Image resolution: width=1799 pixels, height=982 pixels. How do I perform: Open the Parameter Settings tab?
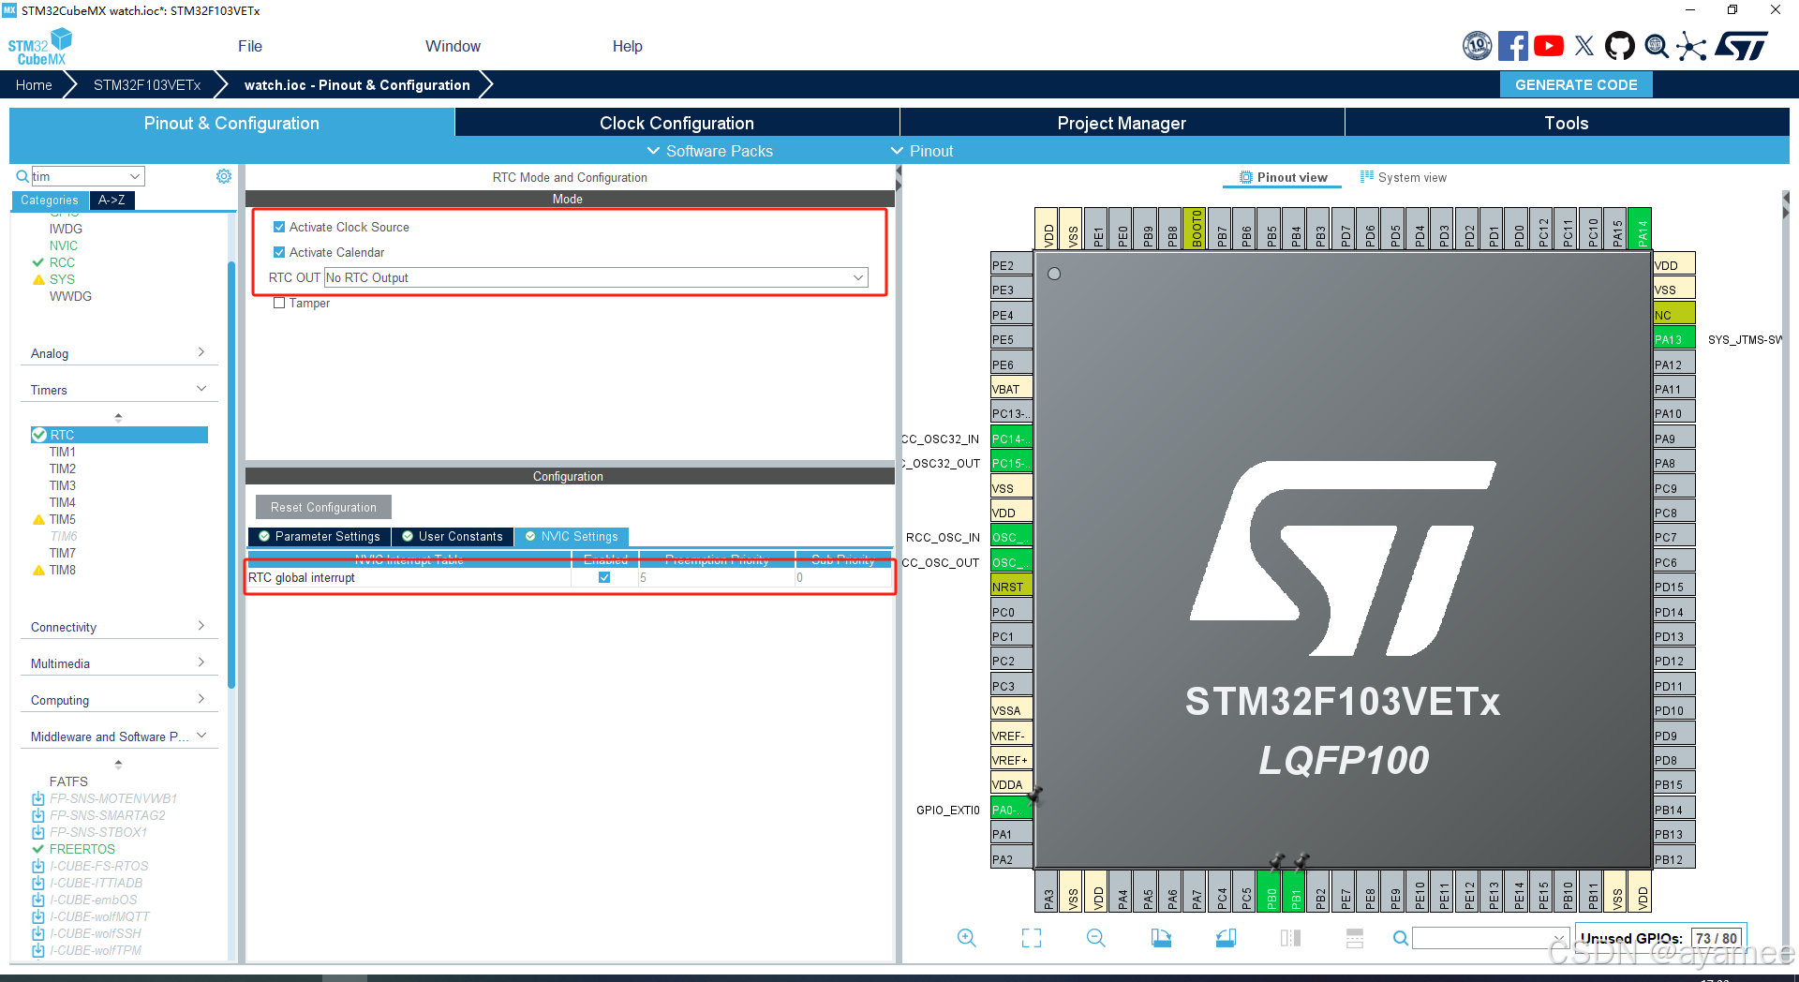[x=320, y=536]
